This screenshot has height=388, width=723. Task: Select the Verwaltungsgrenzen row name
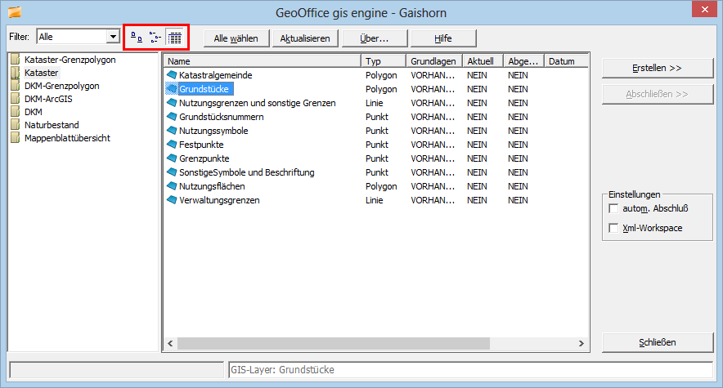tap(219, 200)
